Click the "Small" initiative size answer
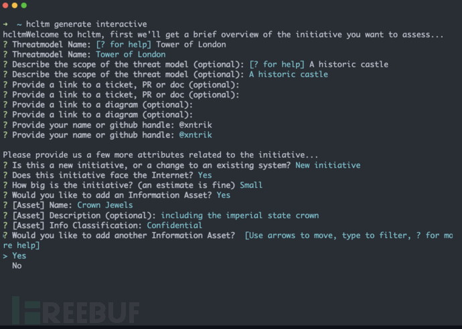 252,185
